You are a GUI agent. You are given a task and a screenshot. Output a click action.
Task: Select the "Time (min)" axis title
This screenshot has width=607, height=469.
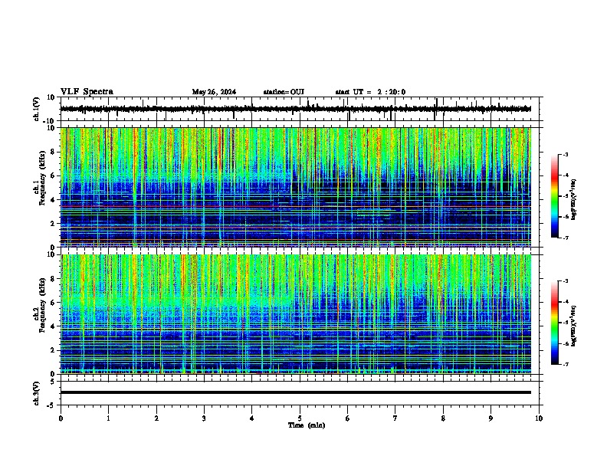point(307,425)
